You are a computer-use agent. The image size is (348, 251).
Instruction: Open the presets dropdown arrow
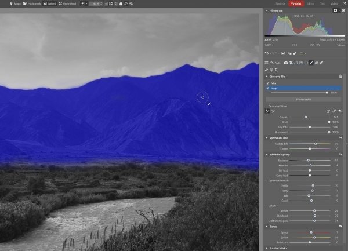306,53
